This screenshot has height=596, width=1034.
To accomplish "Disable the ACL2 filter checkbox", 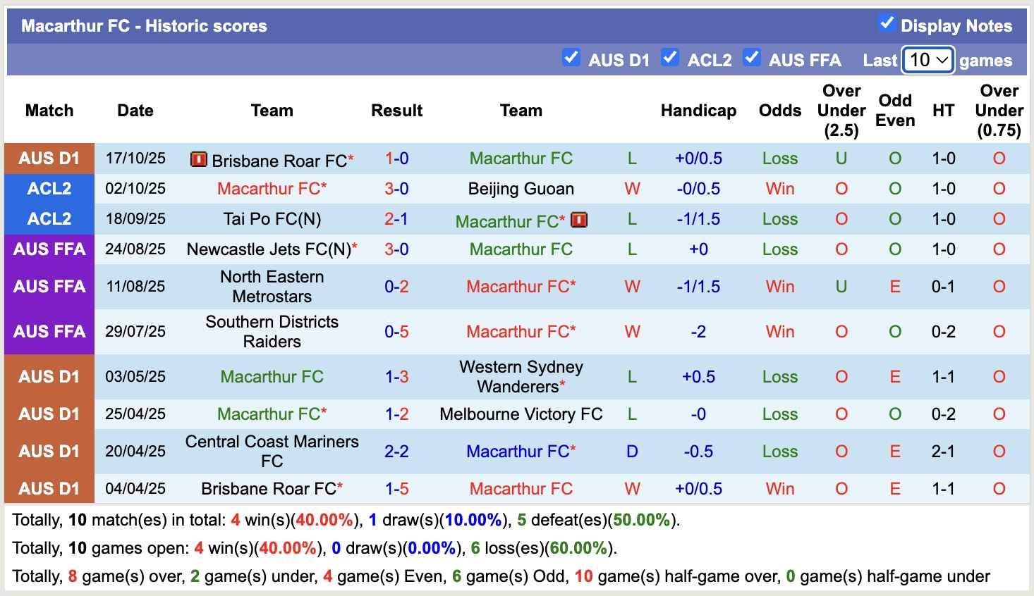I will pos(669,58).
